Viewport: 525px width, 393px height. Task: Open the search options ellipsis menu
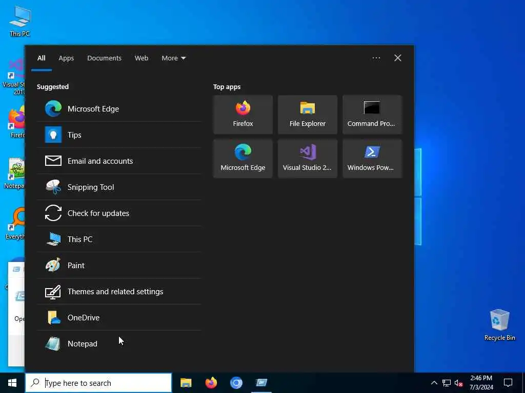click(376, 58)
